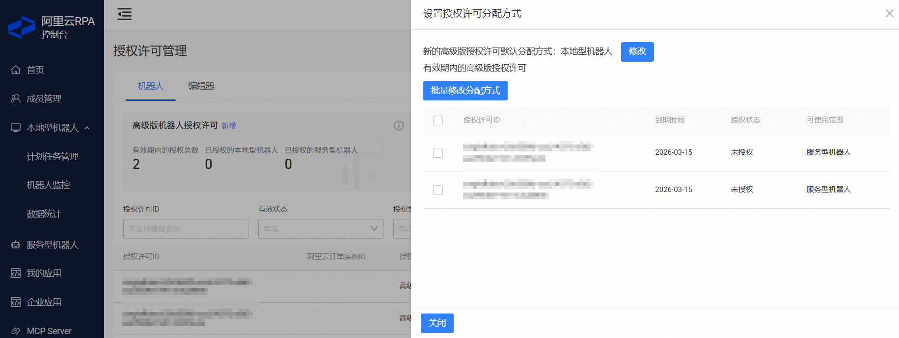
Task: Click the 有效期内的授权总数 value 2
Action: (136, 164)
